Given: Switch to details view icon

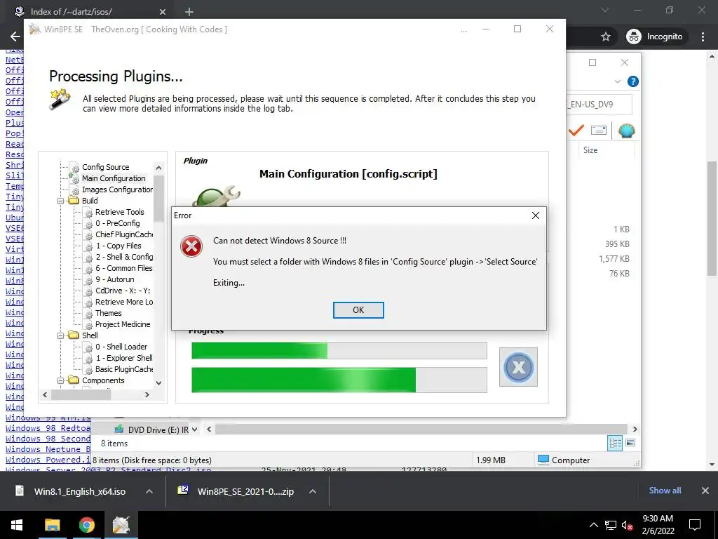Looking at the screenshot, I should [615, 443].
